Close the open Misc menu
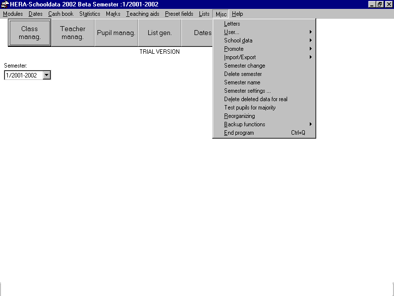The image size is (394, 296). click(221, 14)
